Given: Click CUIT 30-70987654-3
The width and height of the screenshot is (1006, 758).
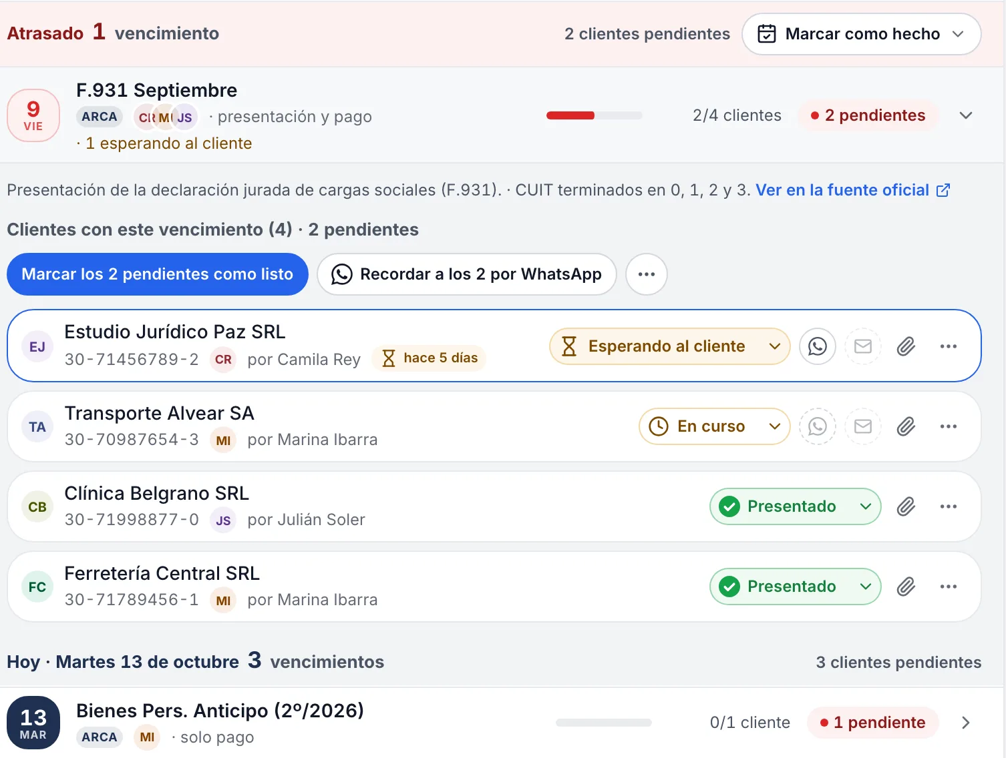Looking at the screenshot, I should [132, 440].
